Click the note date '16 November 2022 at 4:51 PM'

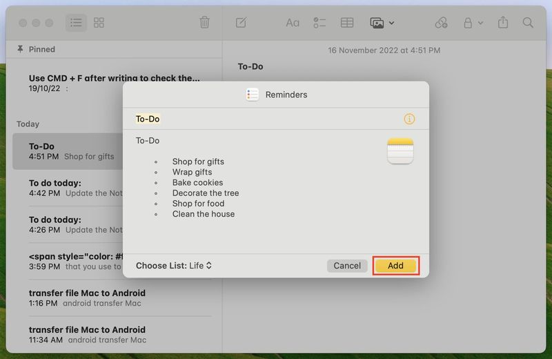[x=384, y=50]
